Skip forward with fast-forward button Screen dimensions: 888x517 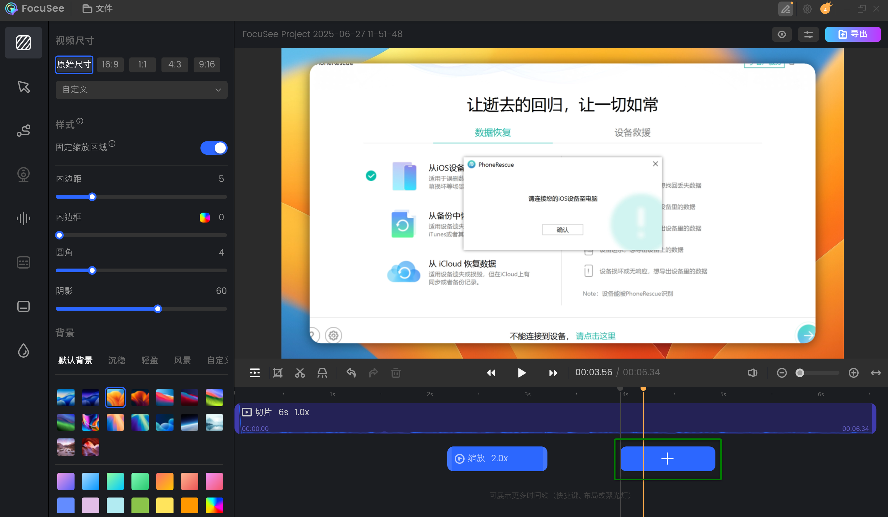coord(553,373)
